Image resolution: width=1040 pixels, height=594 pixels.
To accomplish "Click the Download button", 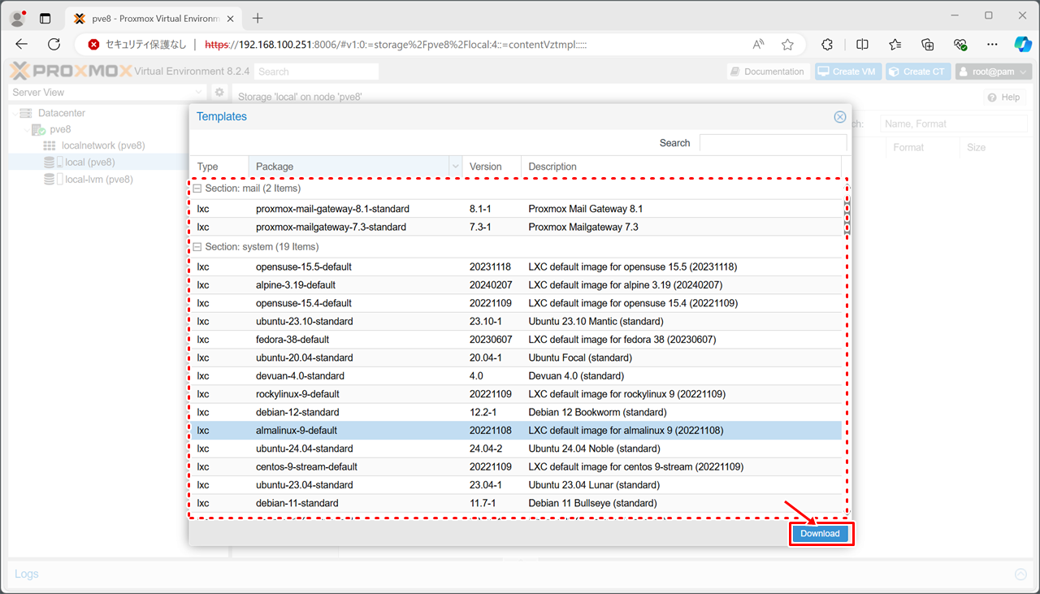I will pos(820,534).
